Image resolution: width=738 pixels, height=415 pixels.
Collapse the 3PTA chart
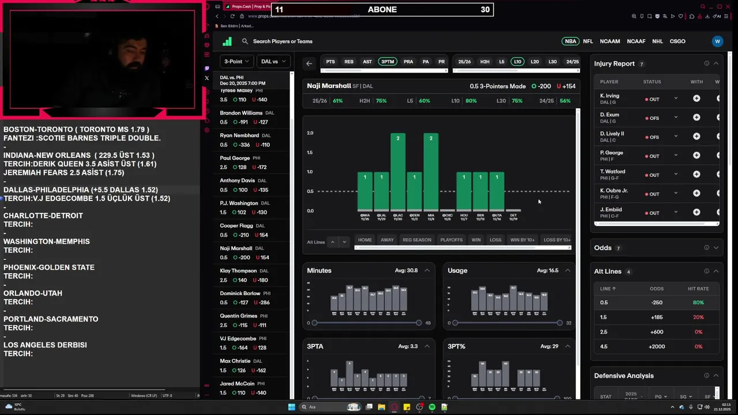[427, 346]
